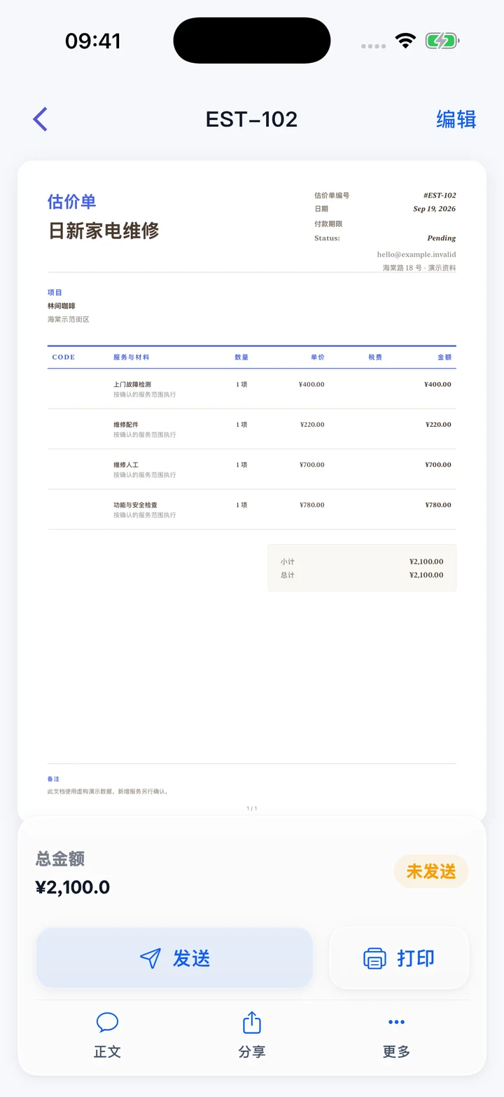Tap the ¥780.00 amount in 金额 column
Viewport: 504px width, 1097px height.
pos(438,505)
